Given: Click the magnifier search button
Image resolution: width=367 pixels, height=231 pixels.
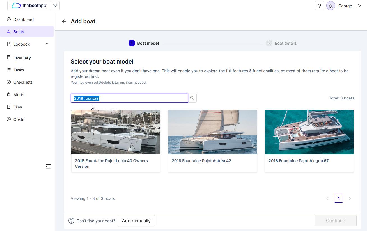Looking at the screenshot, I should 192,98.
